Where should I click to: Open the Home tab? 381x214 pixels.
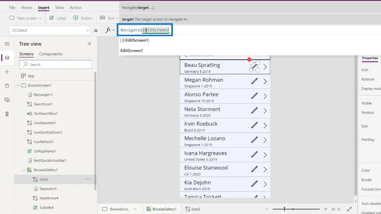pyautogui.click(x=27, y=8)
